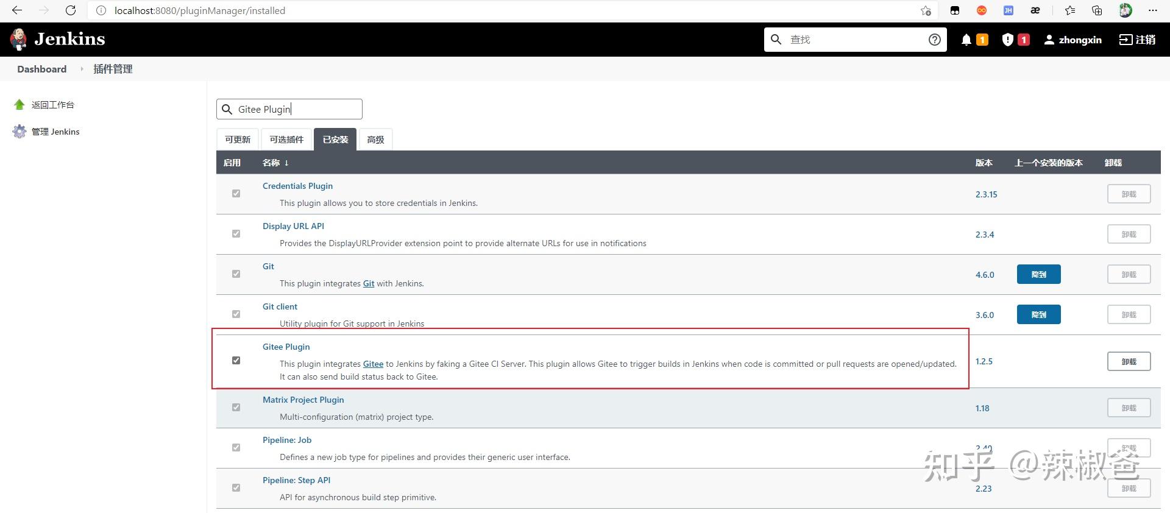The width and height of the screenshot is (1170, 513).
Task: Click 卸载 button for Credentials Plugin
Action: click(1129, 194)
